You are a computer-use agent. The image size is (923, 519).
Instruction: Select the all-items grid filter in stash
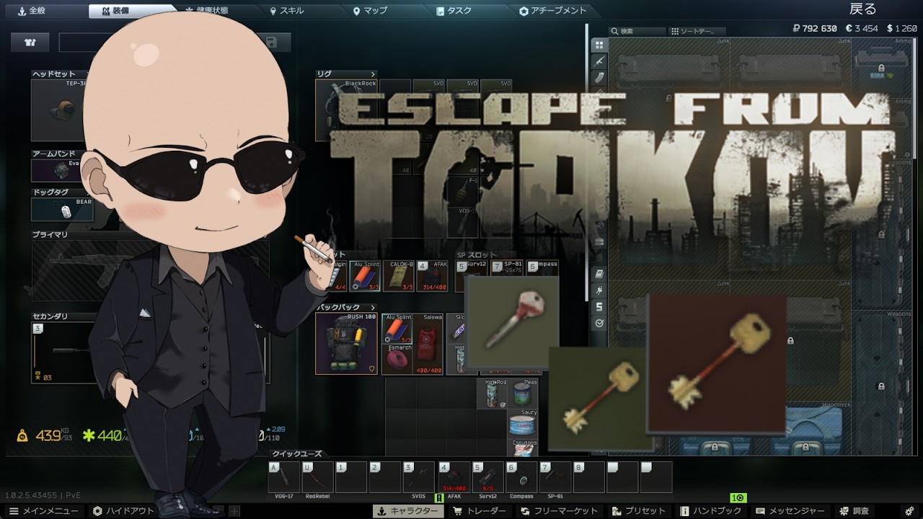pos(599,45)
